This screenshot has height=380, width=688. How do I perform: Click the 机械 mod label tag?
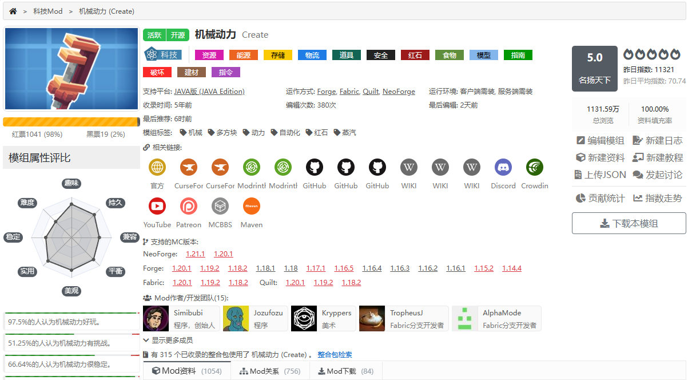[x=191, y=132]
